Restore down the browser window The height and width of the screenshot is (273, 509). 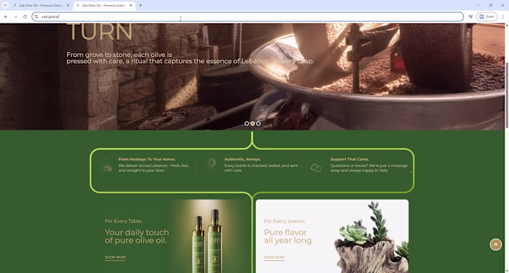491,5
